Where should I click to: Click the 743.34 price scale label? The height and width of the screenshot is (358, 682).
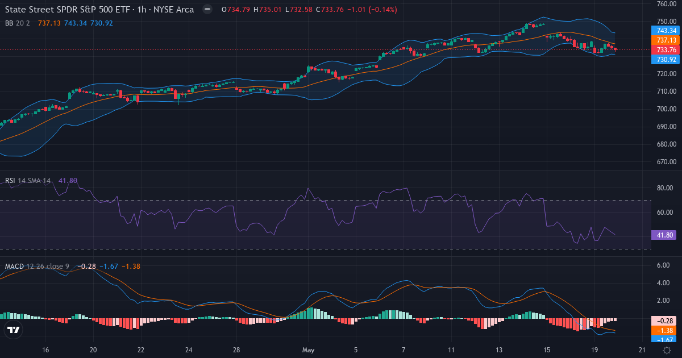pyautogui.click(x=666, y=31)
